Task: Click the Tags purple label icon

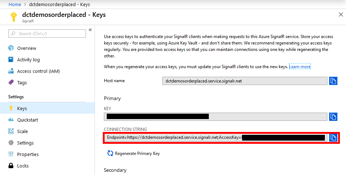Action: click(11, 82)
